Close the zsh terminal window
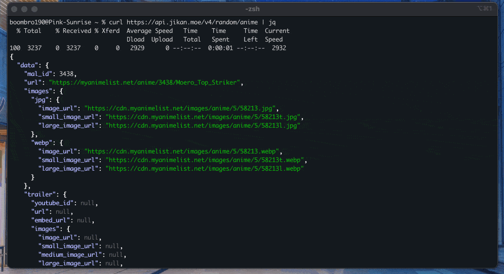This screenshot has width=504, height=274. 15,9
